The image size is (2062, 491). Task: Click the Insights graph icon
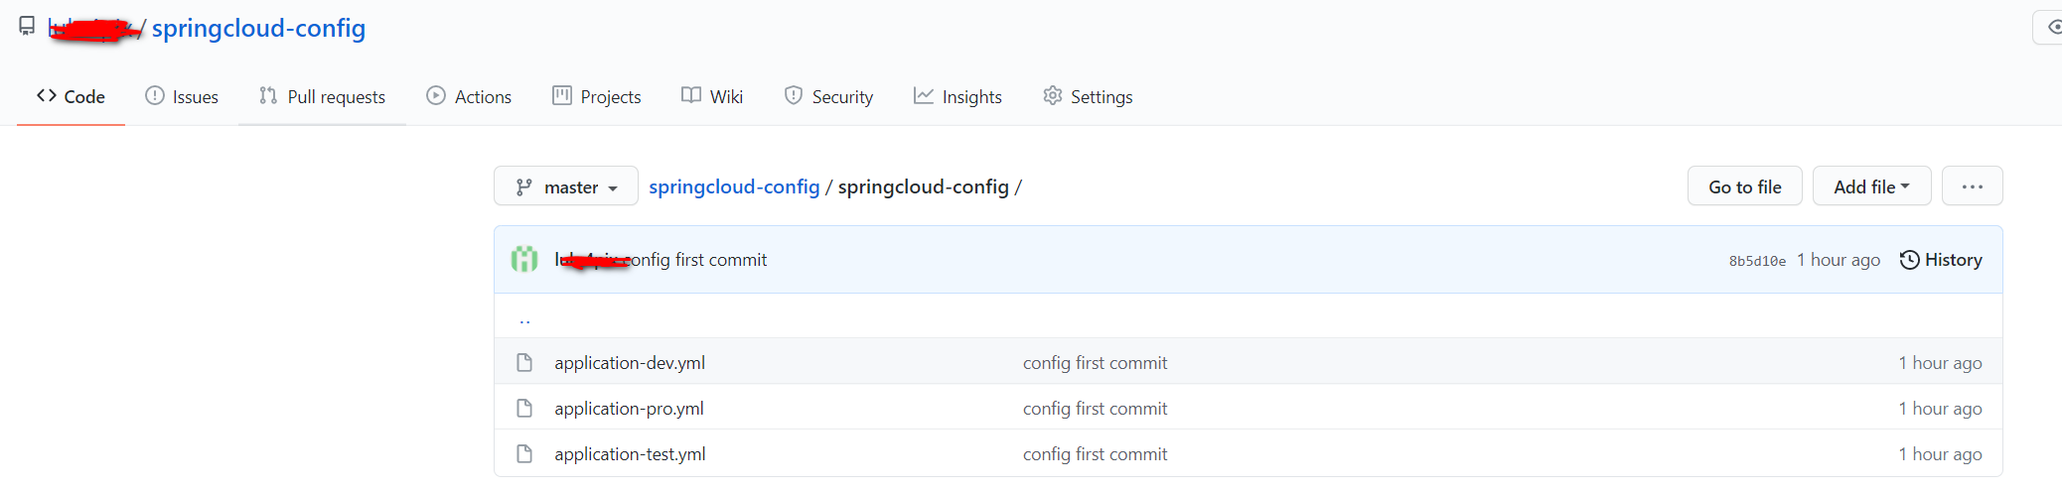pos(924,95)
